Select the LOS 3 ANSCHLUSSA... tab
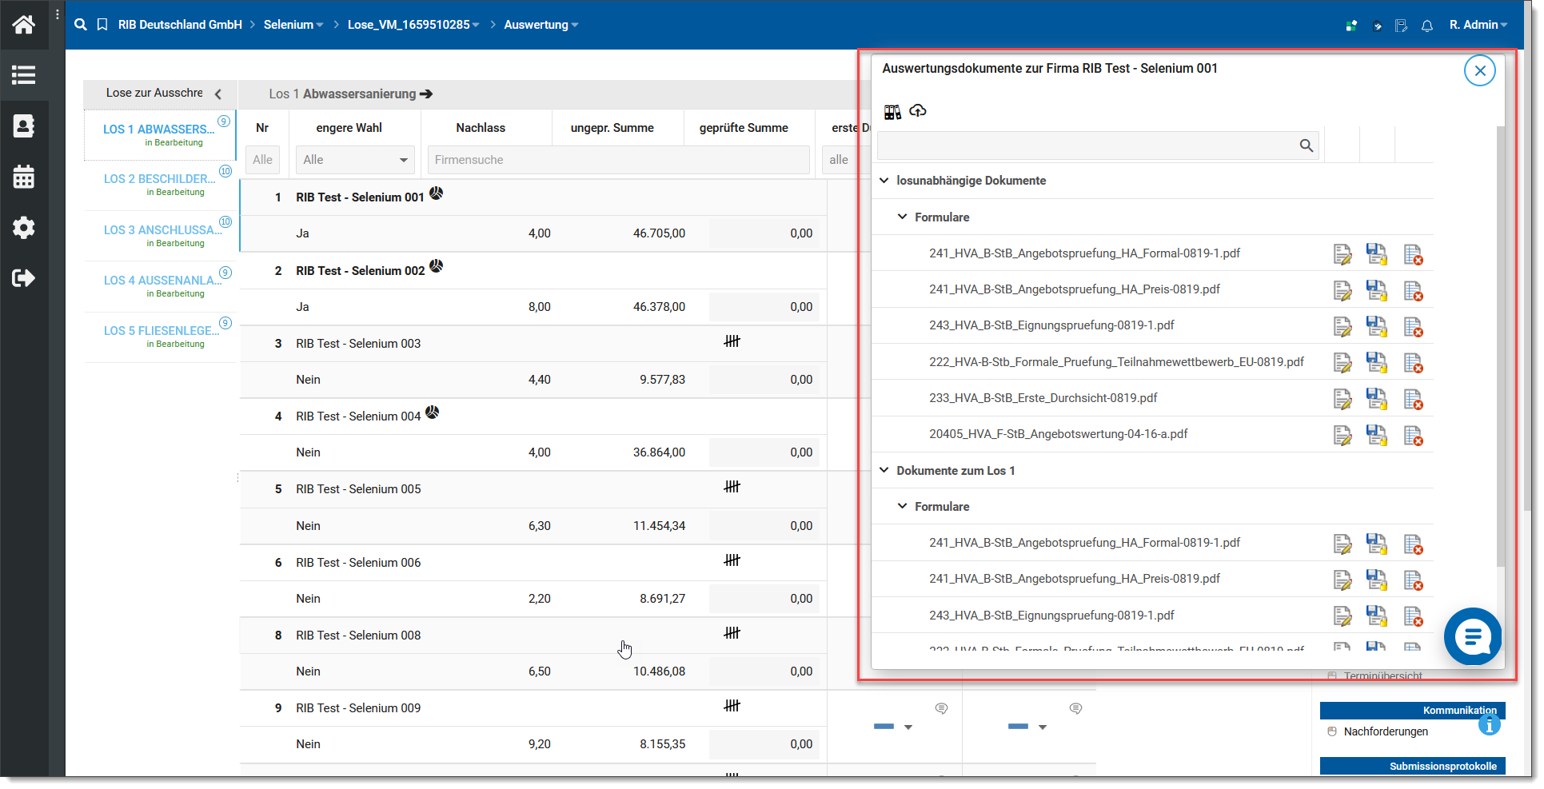This screenshot has height=789, width=1544. [161, 235]
